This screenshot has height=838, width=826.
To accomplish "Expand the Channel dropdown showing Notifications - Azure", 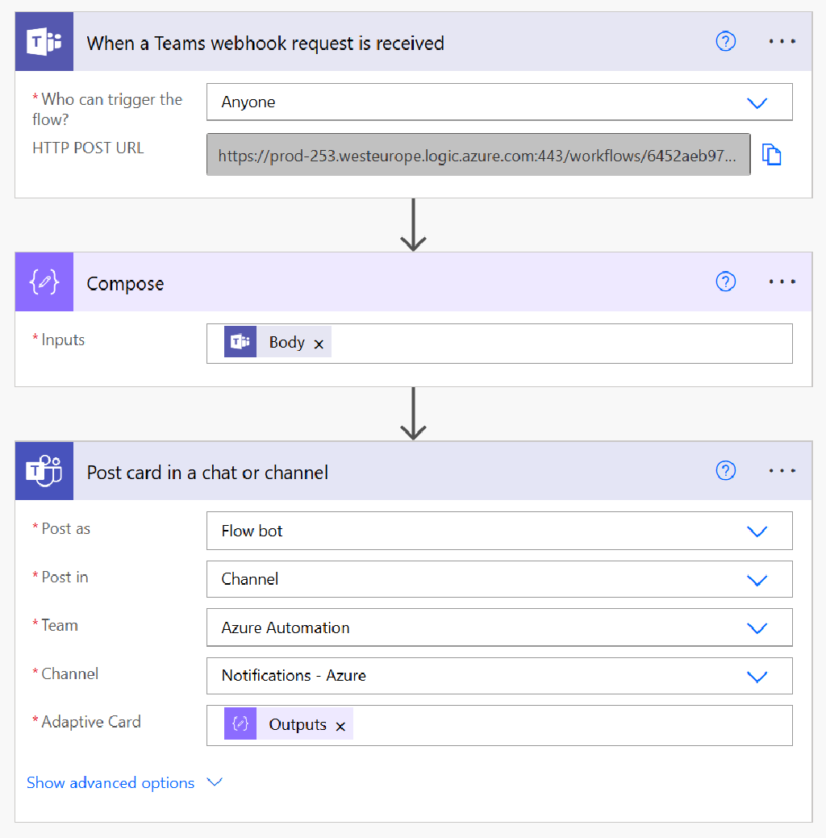I will coord(757,677).
